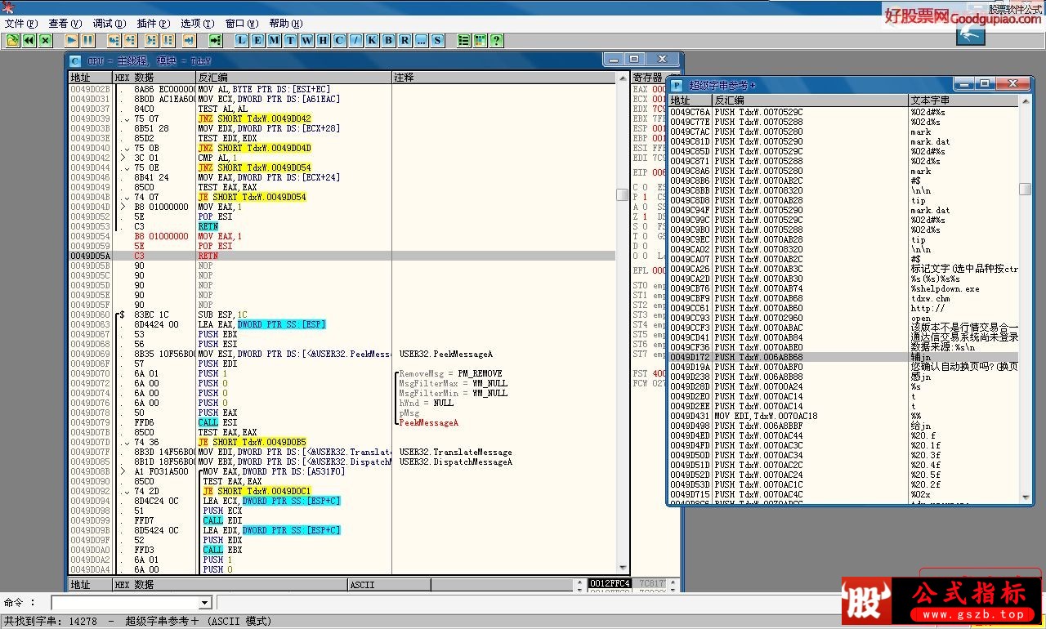Pause execution with the pause icon
The height and width of the screenshot is (629, 1046).
88,40
